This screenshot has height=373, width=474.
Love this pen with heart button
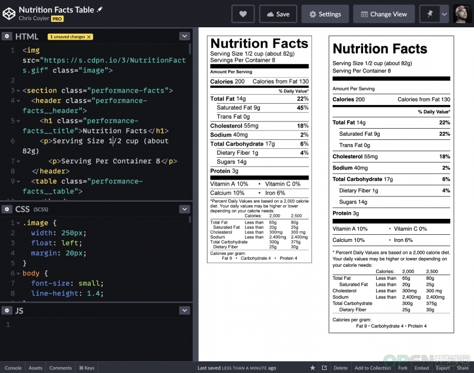pyautogui.click(x=243, y=14)
